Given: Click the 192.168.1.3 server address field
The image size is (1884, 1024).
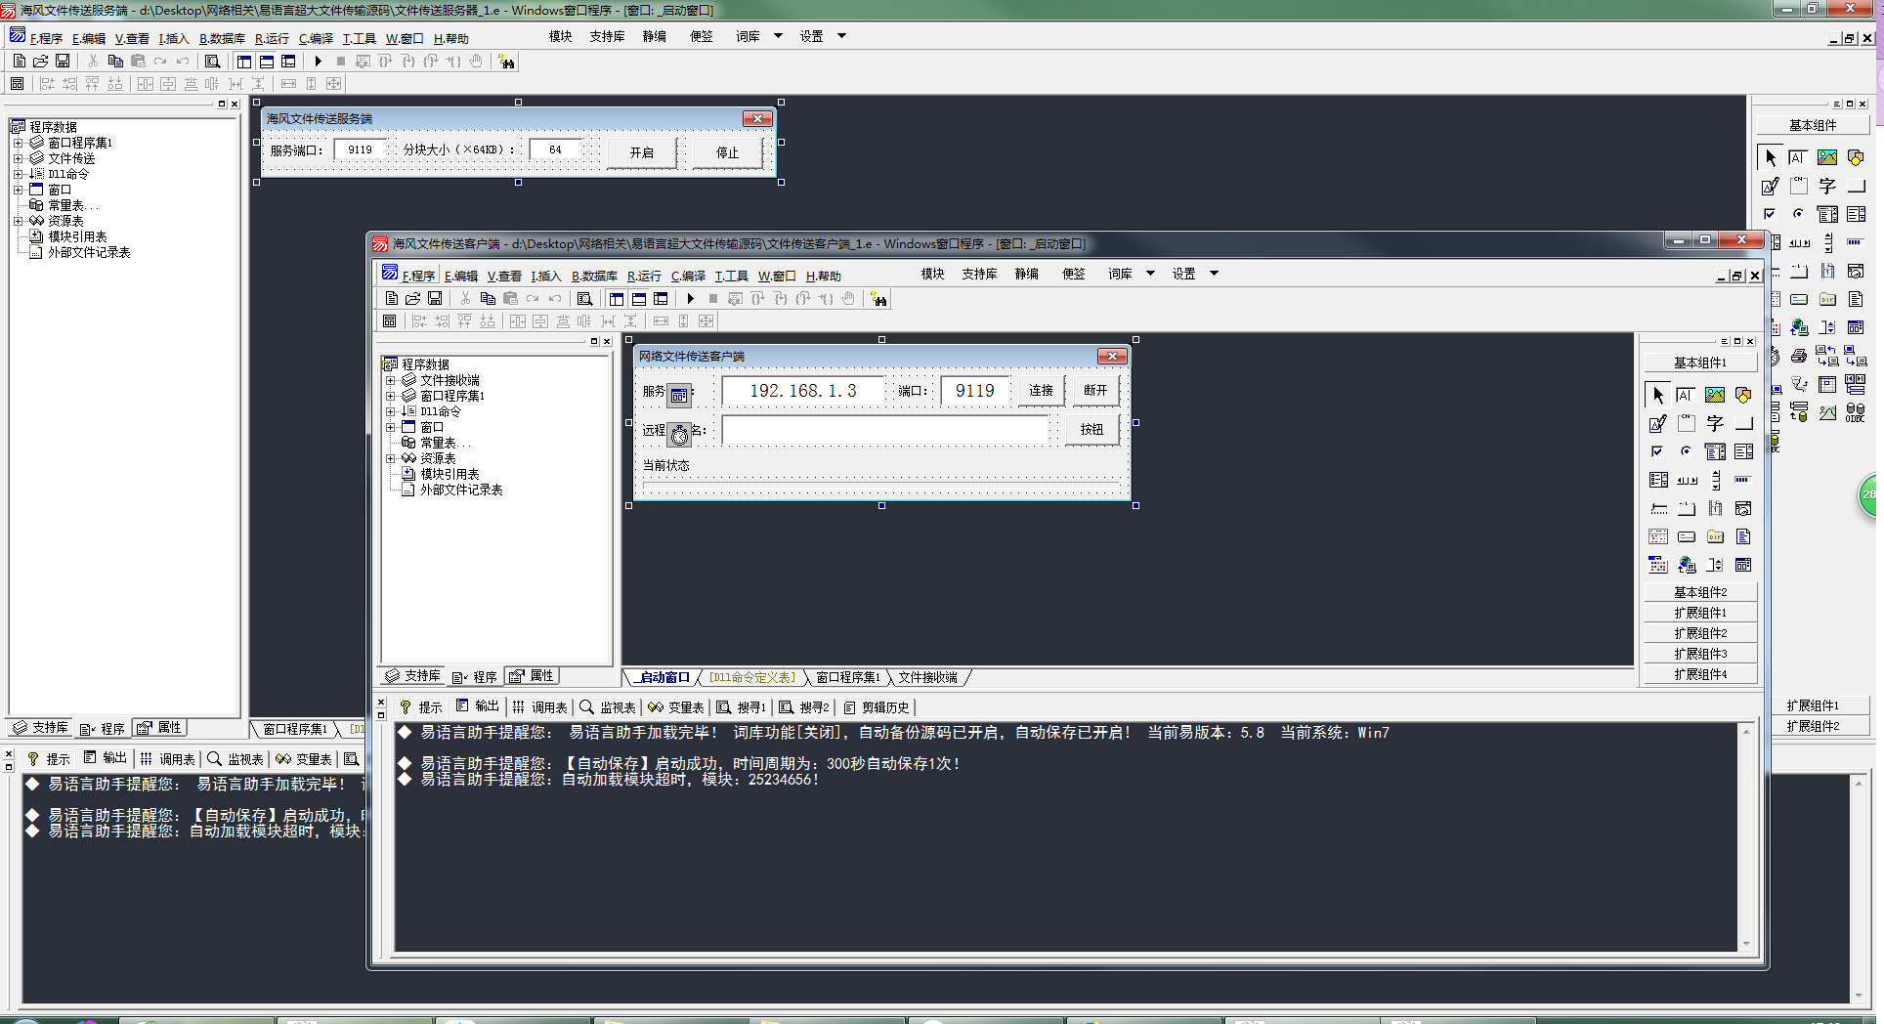Looking at the screenshot, I should click(x=802, y=391).
